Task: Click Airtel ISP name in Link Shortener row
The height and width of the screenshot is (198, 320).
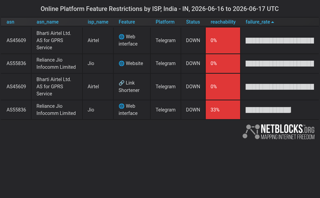Action: coord(93,87)
